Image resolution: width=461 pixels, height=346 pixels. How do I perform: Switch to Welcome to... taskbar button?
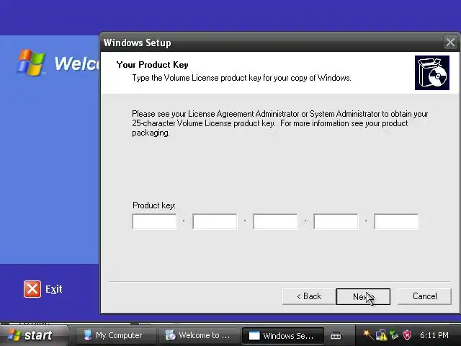[199, 335]
